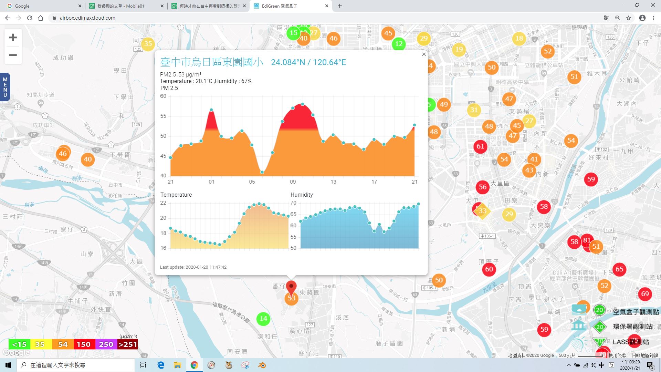The image size is (661, 372).
Task: Click the Google logo on the map
Action: point(16,353)
